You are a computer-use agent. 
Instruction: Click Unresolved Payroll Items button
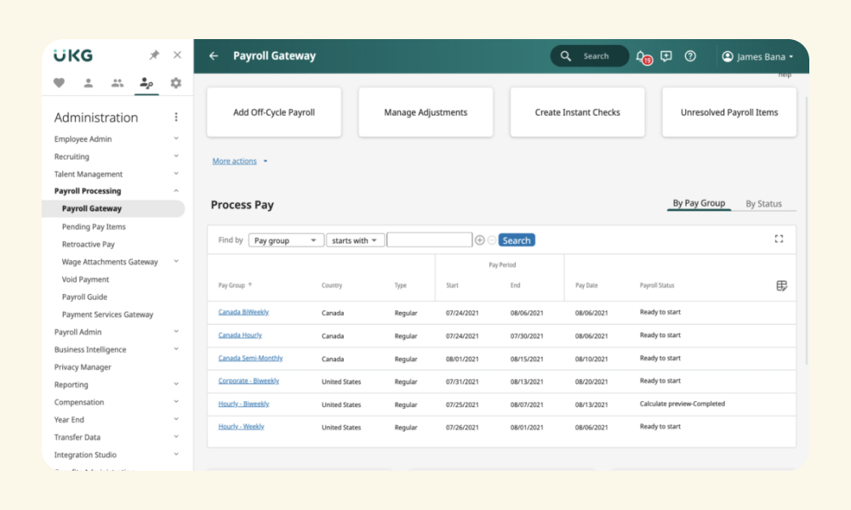(729, 112)
